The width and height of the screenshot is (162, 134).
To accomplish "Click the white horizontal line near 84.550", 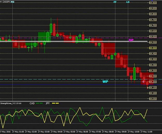I will click(x=74, y=41).
